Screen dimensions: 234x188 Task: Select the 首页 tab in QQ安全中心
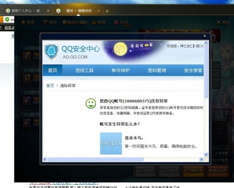point(52,70)
